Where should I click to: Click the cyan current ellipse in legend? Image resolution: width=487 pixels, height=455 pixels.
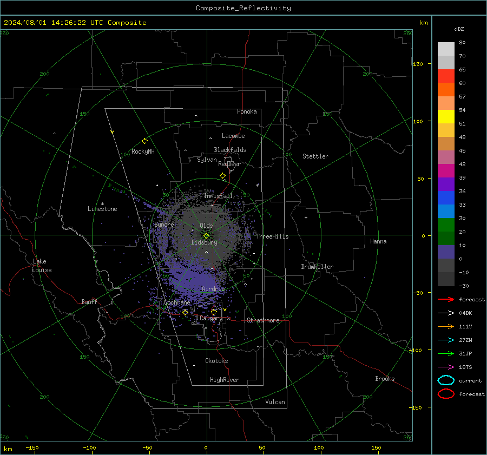tap(446, 380)
